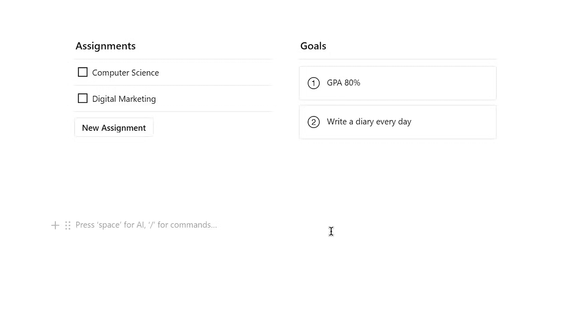Viewport: 575px width, 323px height.
Task: Select the Goals heading text
Action: 313,46
